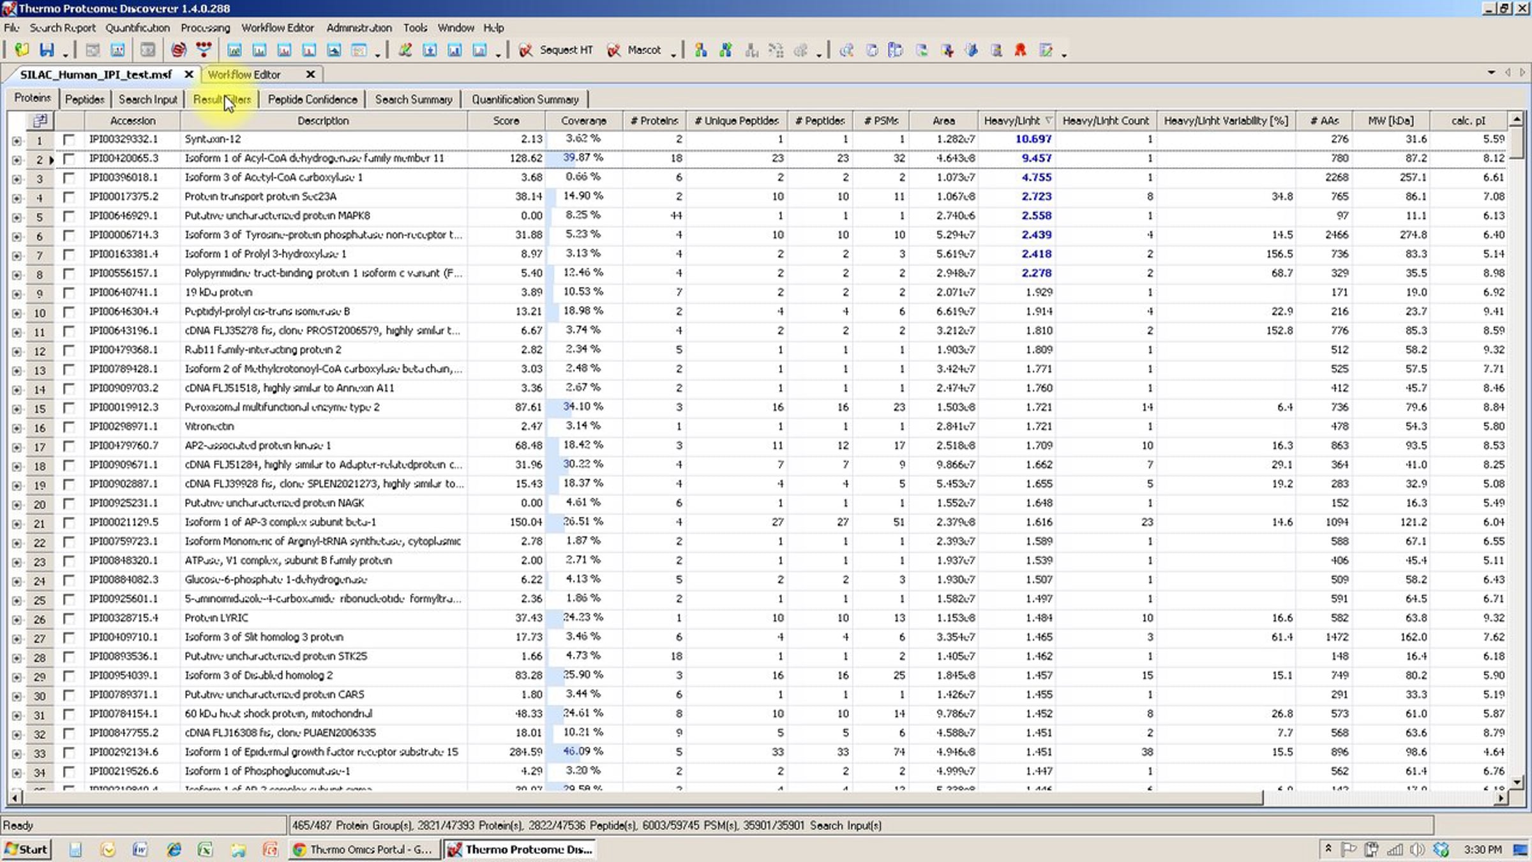Click the red ribbon seal toolbar icon
This screenshot has height=862, width=1532.
click(x=1020, y=50)
